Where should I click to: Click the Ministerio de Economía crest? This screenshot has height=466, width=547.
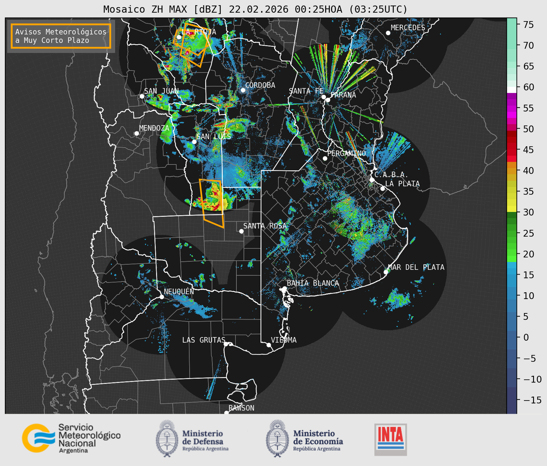tap(278, 438)
